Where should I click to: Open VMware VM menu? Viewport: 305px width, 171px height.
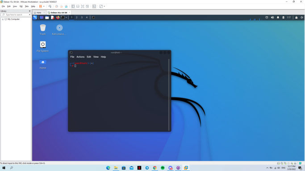click(x=21, y=6)
